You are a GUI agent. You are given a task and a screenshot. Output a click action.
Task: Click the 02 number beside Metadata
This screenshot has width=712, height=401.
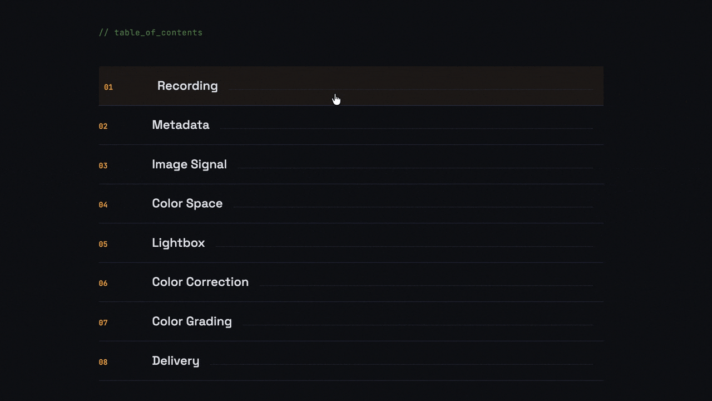pos(103,126)
